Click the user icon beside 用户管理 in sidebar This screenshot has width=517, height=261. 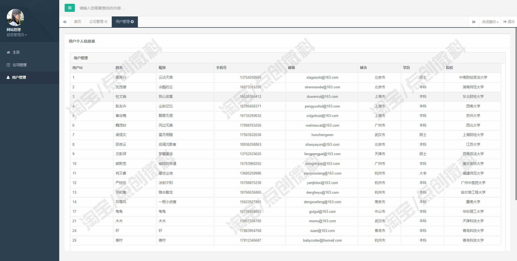coord(8,77)
